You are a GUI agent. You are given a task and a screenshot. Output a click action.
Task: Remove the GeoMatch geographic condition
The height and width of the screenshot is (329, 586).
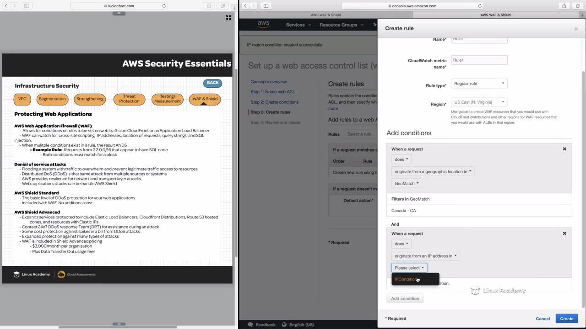point(564,149)
